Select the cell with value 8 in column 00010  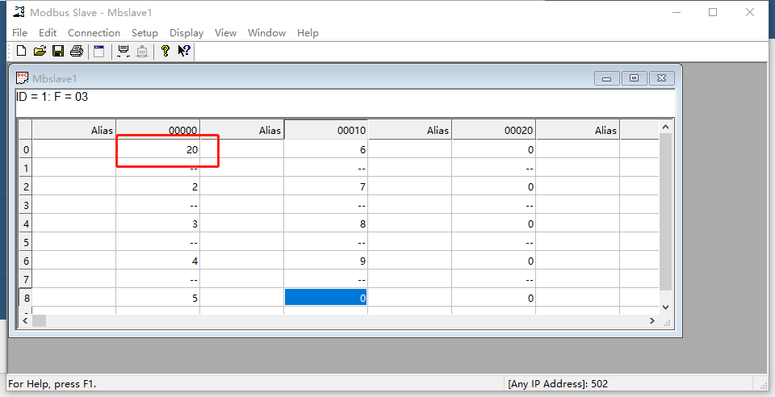click(325, 224)
